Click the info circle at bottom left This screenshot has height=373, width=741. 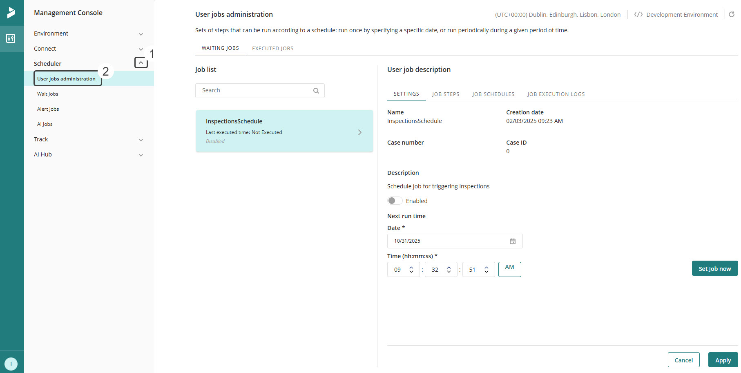pyautogui.click(x=11, y=364)
